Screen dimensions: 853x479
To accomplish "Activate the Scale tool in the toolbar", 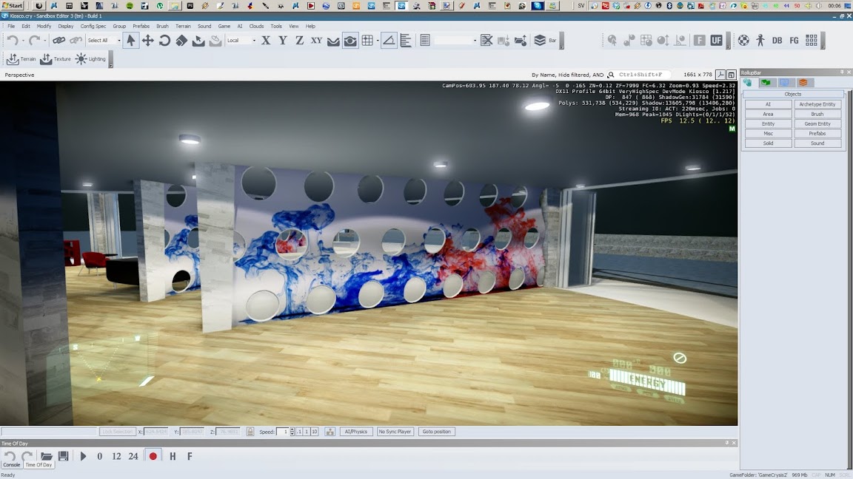I will click(181, 40).
